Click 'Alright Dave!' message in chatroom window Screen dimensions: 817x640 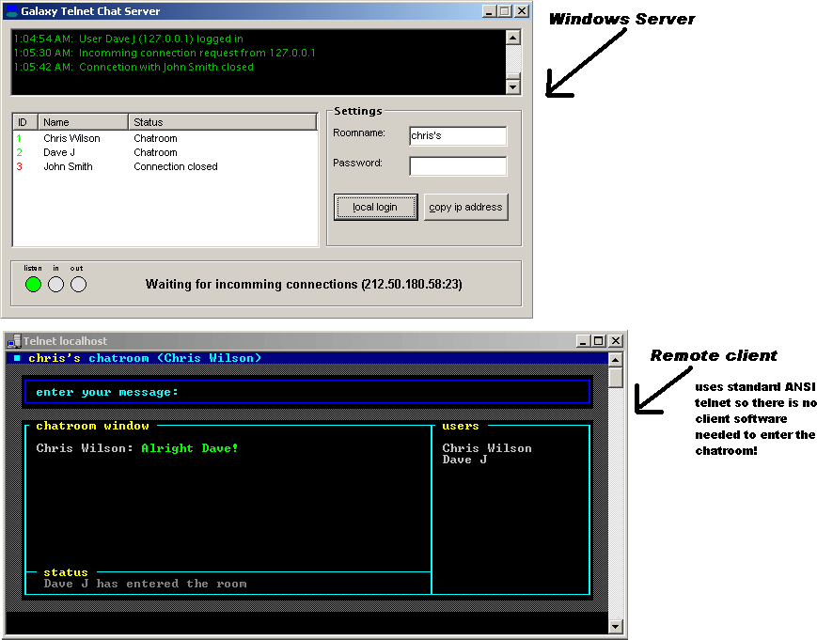(190, 448)
